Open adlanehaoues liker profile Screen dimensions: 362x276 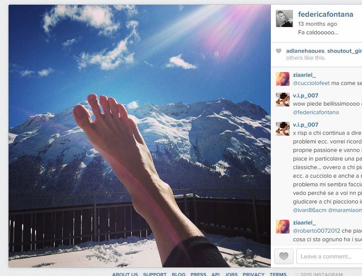pyautogui.click(x=305, y=51)
